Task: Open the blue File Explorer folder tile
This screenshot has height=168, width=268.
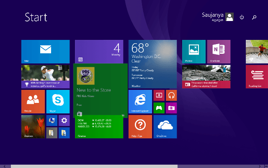Action: point(64,133)
